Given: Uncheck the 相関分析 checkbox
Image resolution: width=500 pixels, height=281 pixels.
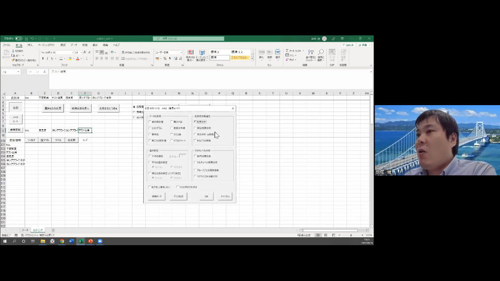Looking at the screenshot, I should (x=195, y=121).
